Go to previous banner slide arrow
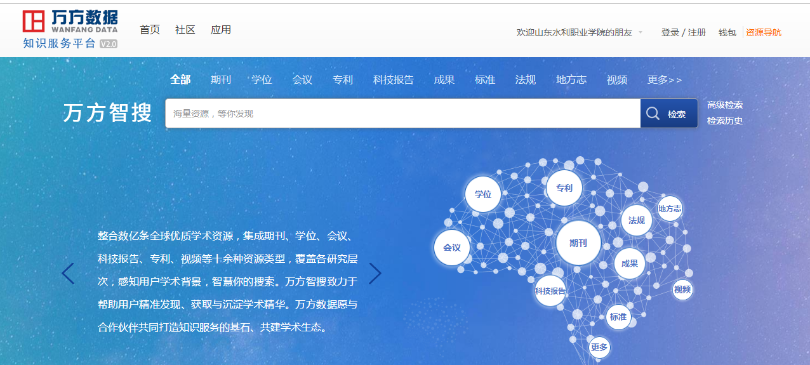Screen dimensions: 810x365 68,274
